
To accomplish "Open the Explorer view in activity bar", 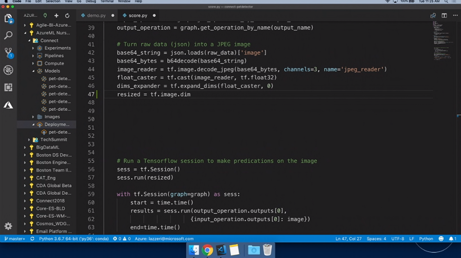I will [x=8, y=19].
